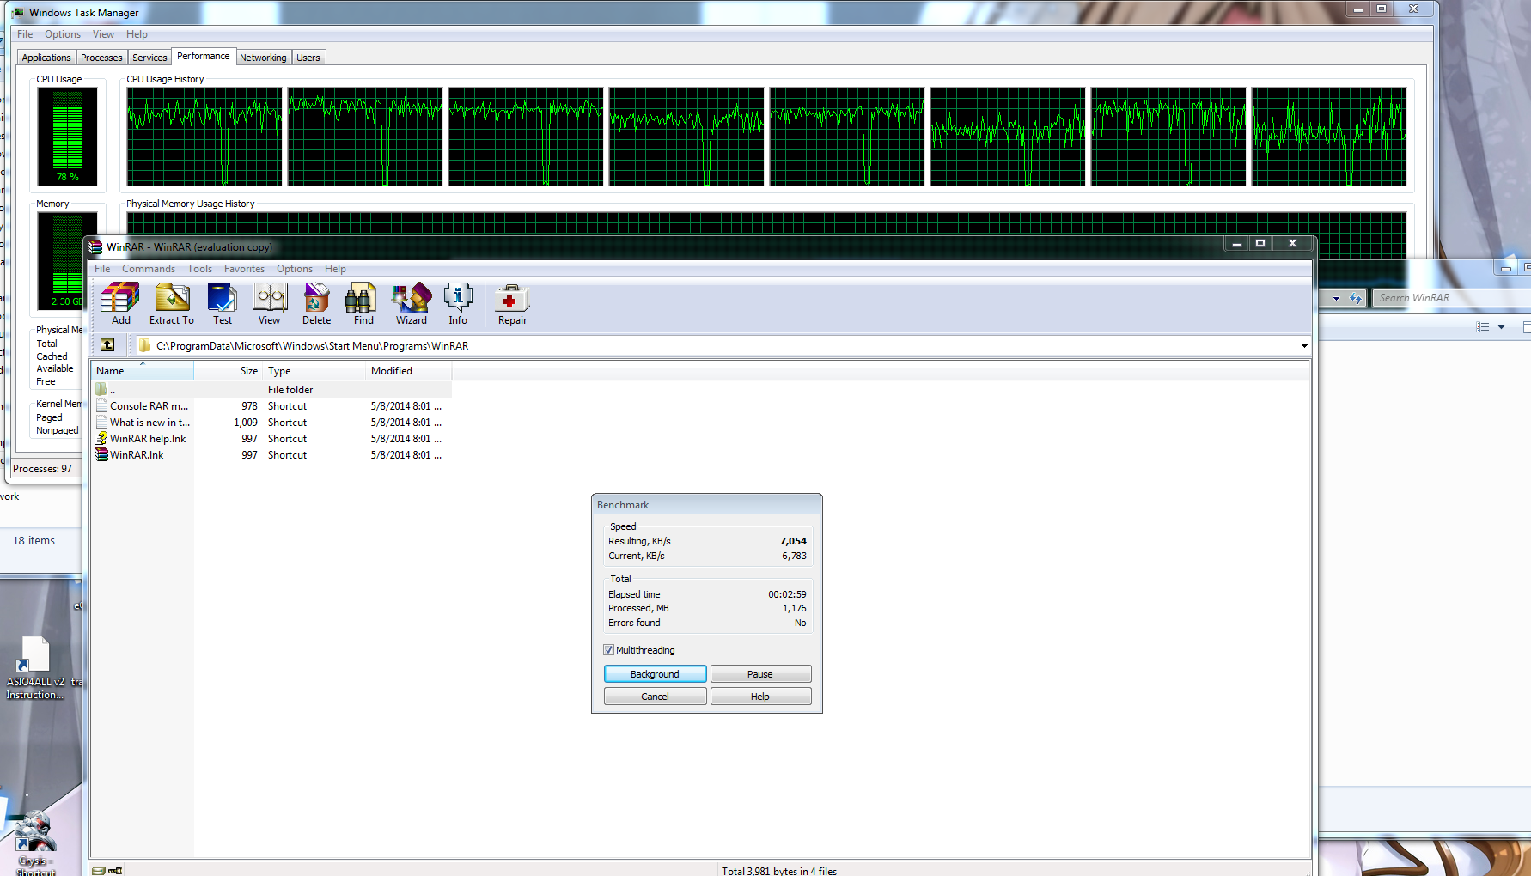
Task: Select the ASIO4ALL v2 Instruction desktop shortcut
Action: coord(35,667)
